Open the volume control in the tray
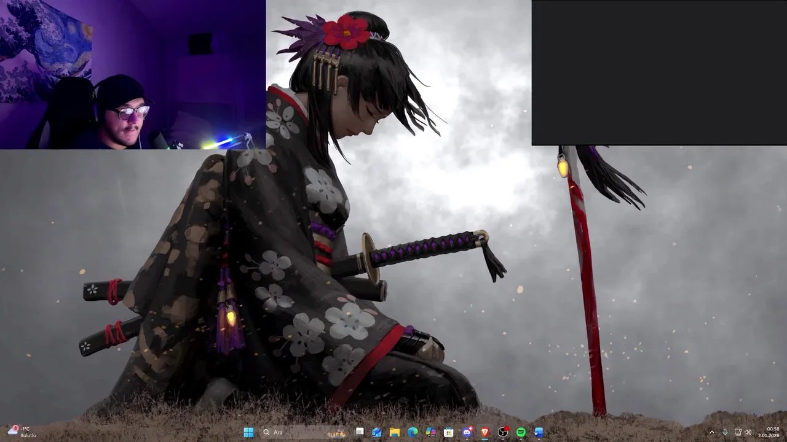The image size is (787, 442). pos(748,432)
